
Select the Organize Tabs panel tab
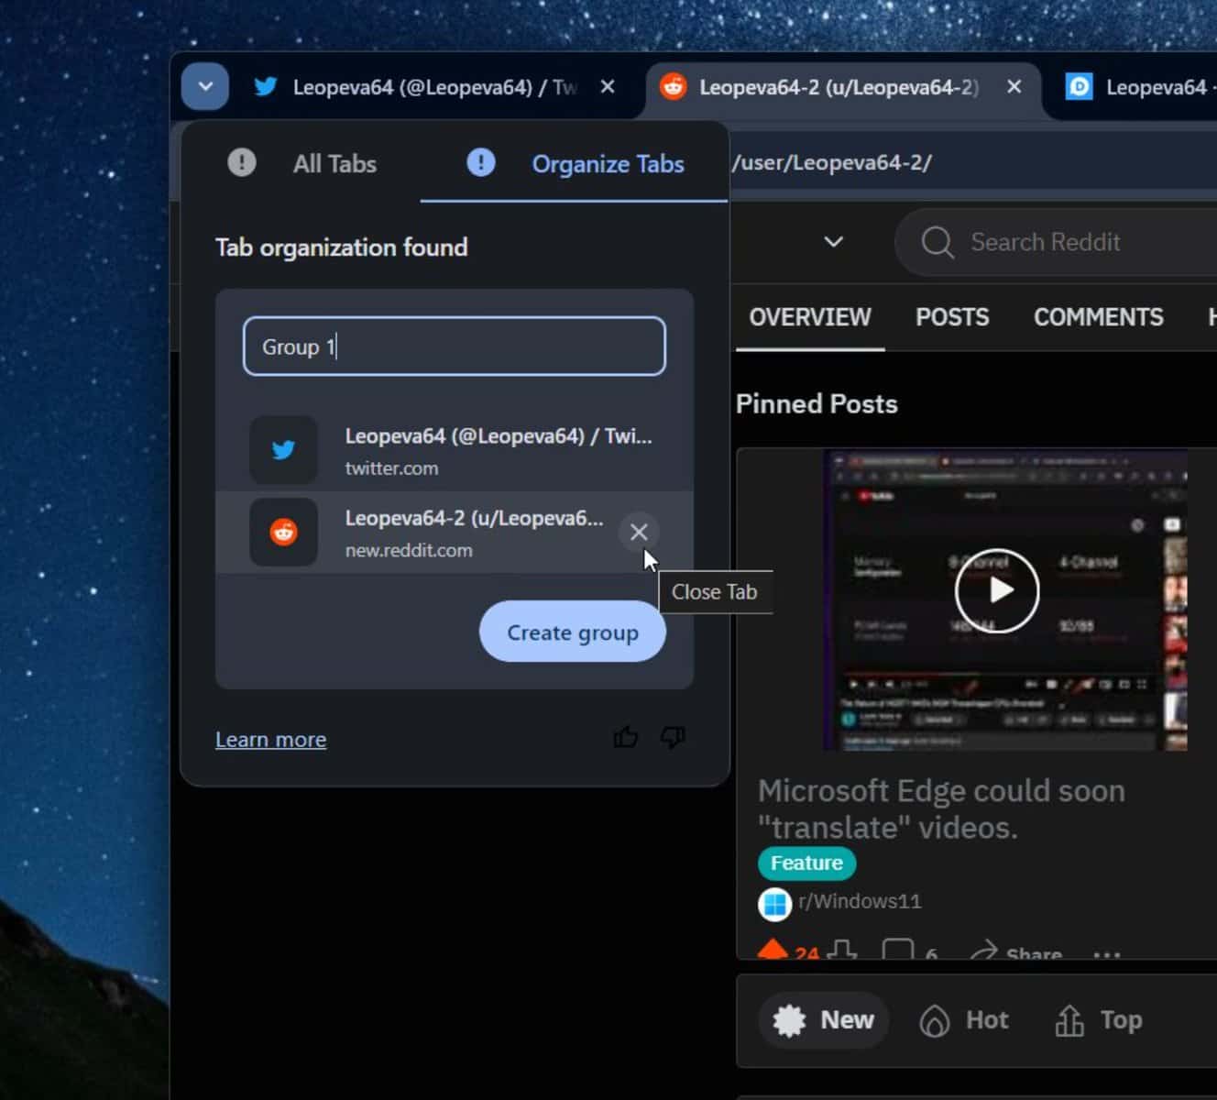(575, 164)
